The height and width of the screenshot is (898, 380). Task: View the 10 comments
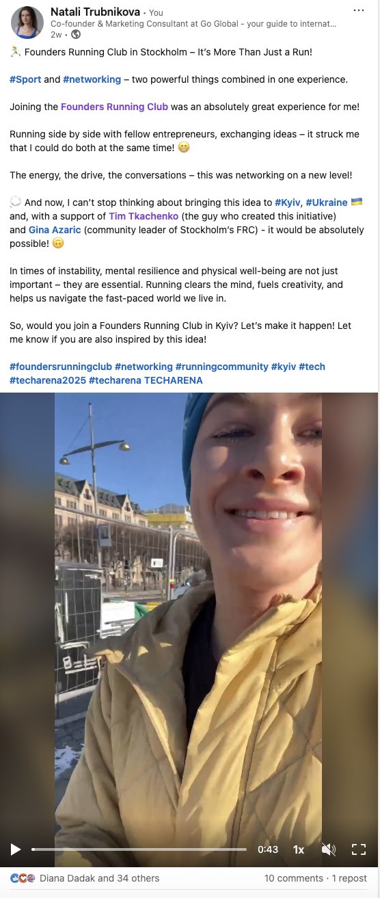click(x=293, y=878)
